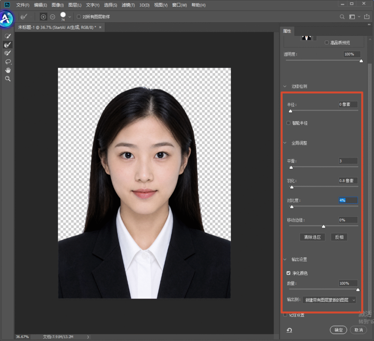Uncheck the 净化颜色 checkbox
374x341 pixels.
tap(289, 273)
